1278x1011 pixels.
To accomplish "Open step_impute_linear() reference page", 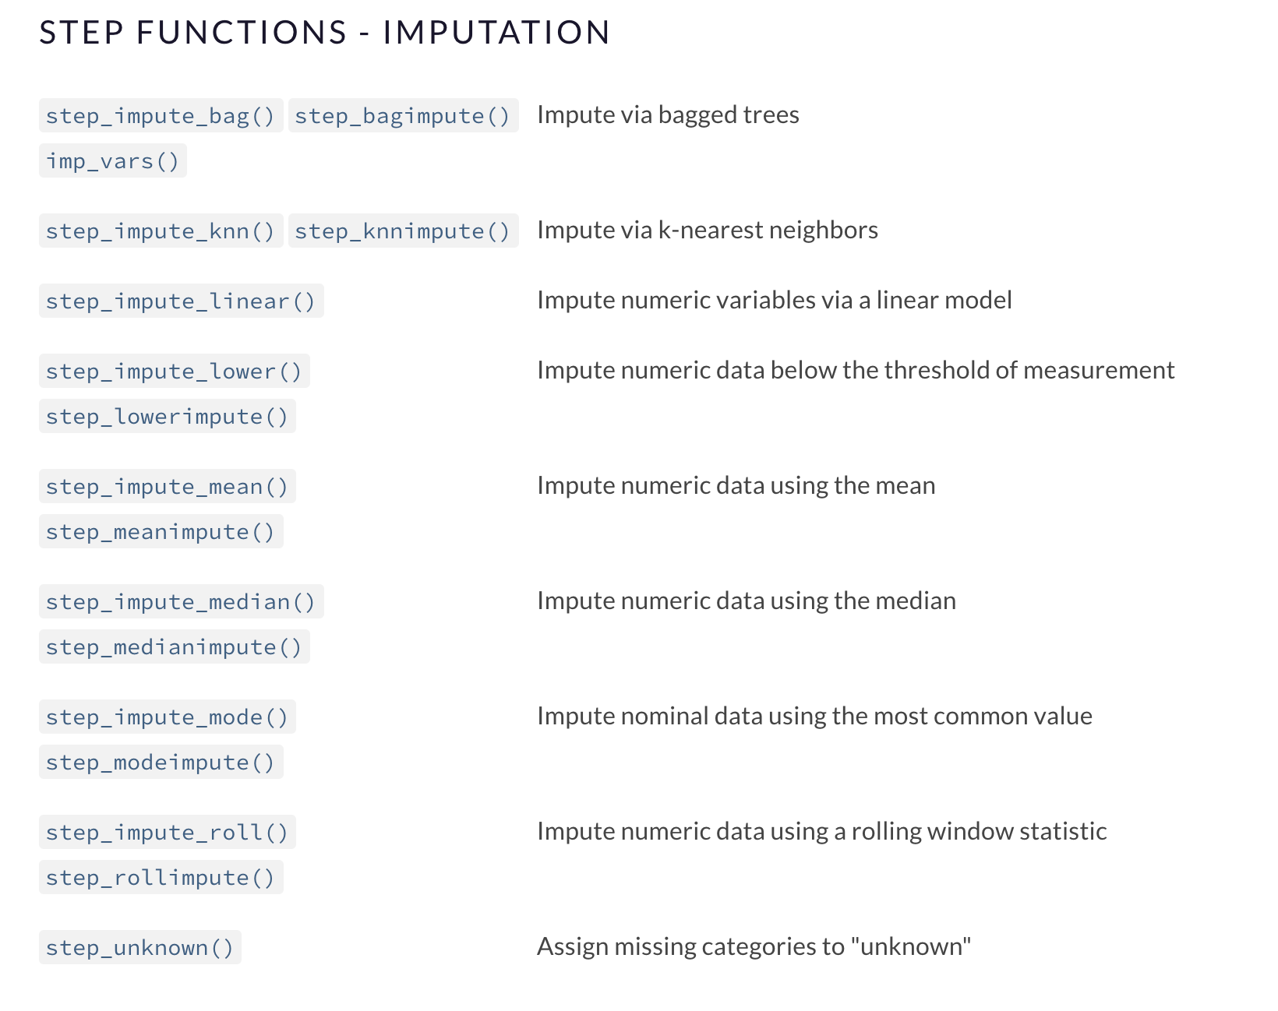I will (x=181, y=301).
